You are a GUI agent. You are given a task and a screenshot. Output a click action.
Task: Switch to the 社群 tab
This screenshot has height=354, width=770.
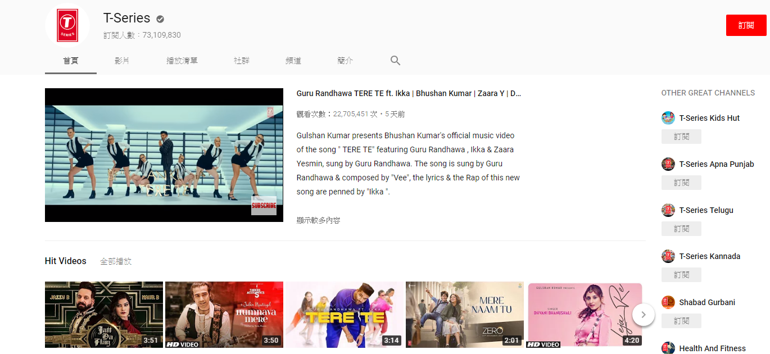[241, 60]
